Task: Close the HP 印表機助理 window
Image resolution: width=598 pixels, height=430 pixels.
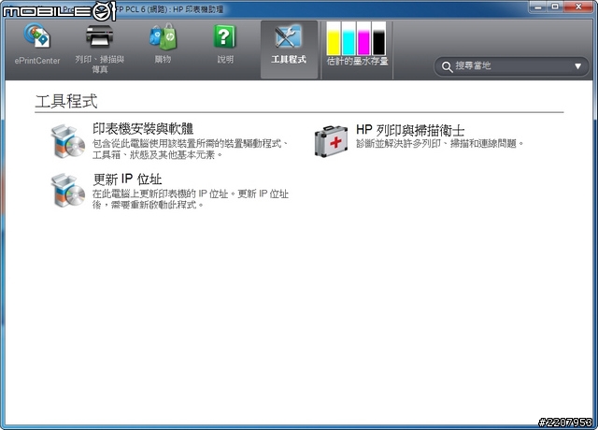Action: click(578, 7)
